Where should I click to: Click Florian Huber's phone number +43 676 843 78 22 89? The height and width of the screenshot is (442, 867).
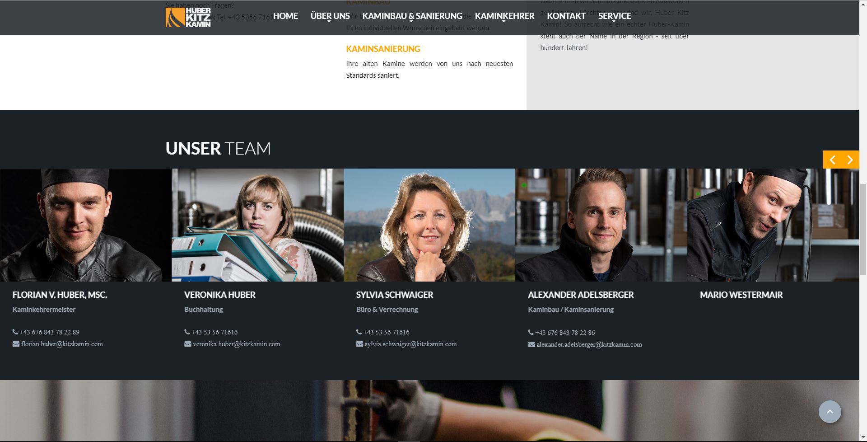[x=49, y=332]
